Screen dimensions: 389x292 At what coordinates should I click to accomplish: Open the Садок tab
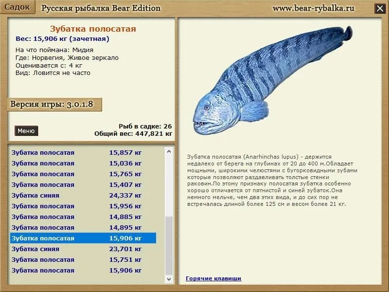click(x=17, y=7)
